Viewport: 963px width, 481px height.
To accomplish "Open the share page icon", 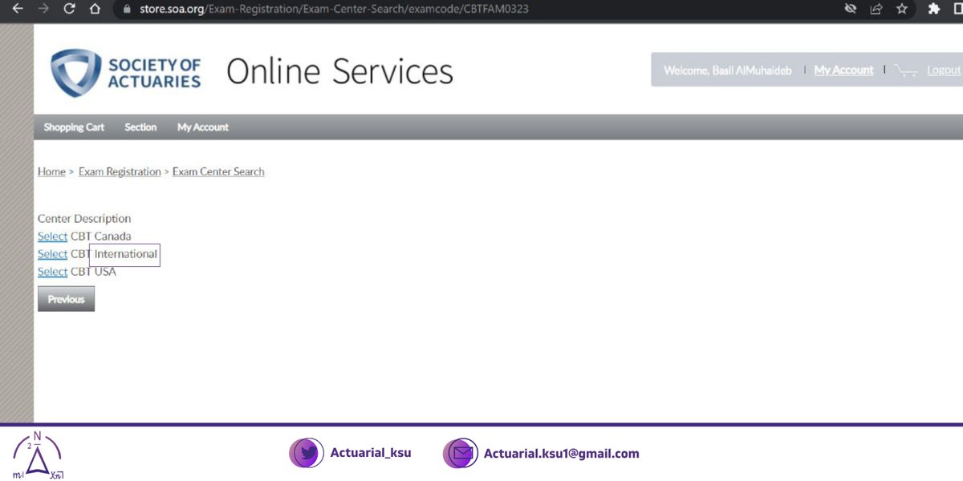I will point(876,9).
